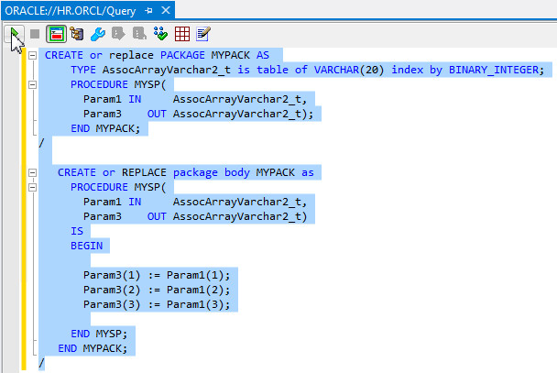Click the TYPE AssocArrayVarchar2_t declaration line
The height and width of the screenshot is (373, 557).
(x=307, y=70)
